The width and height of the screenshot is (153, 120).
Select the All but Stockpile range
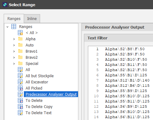click(39, 76)
